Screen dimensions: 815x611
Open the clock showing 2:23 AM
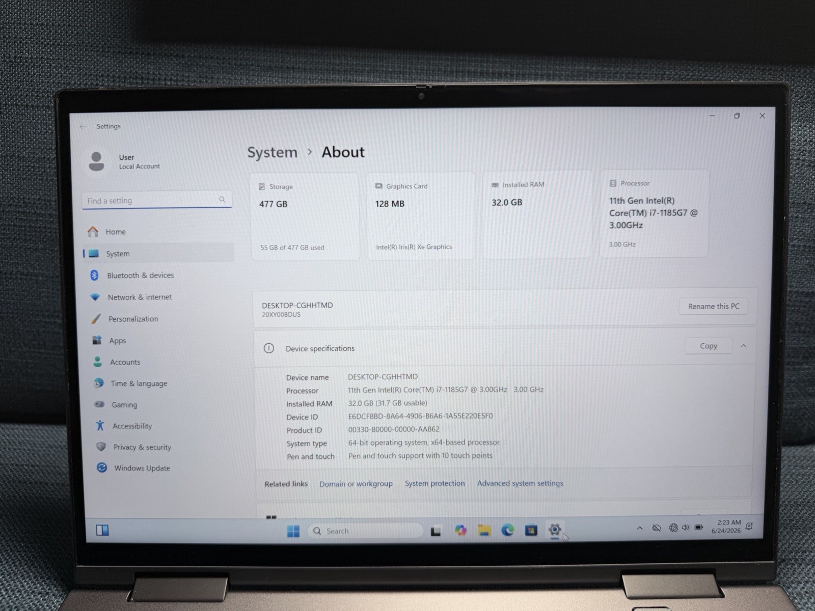(726, 526)
